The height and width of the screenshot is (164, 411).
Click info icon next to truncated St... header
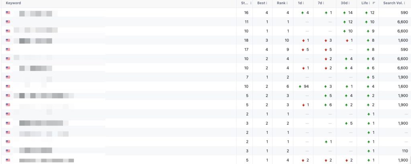click(x=251, y=3)
